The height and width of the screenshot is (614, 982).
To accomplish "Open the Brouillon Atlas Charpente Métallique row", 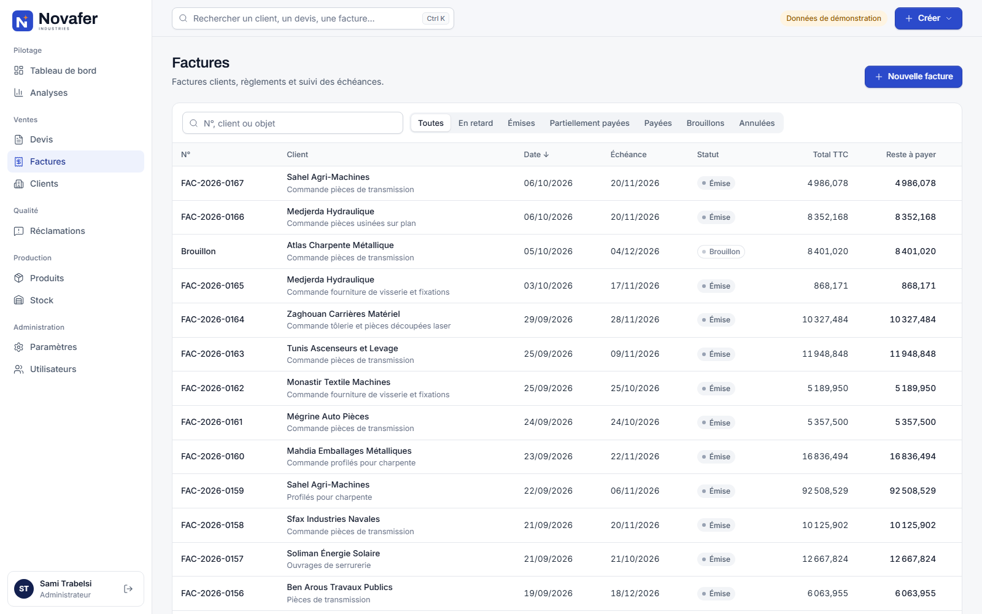I will click(x=567, y=251).
